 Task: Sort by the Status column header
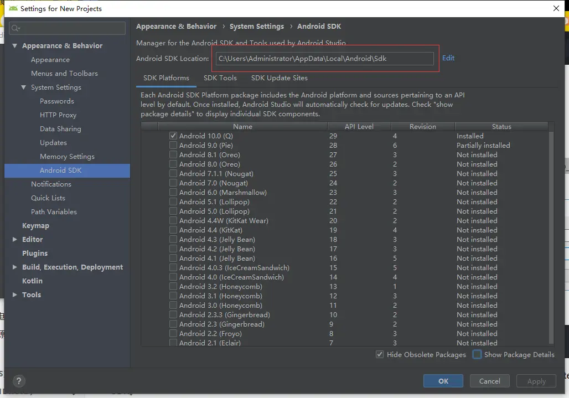pyautogui.click(x=501, y=126)
